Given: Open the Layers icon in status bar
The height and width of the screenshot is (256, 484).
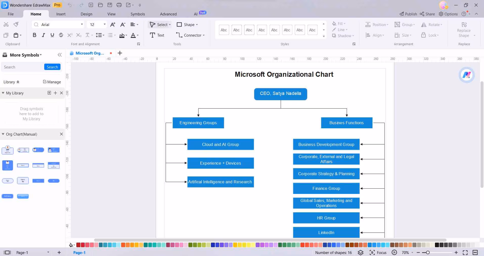Looking at the screenshot, I should [361, 252].
